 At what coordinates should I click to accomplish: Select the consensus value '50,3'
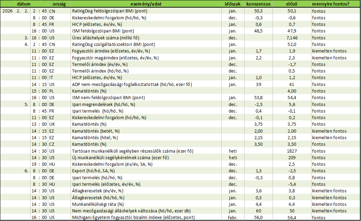(258, 11)
